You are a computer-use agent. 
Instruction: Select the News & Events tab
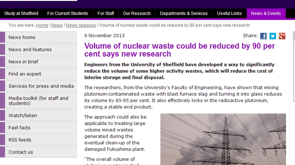(x=266, y=13)
